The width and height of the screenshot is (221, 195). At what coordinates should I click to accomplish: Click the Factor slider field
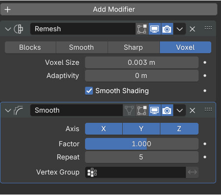click(142, 144)
